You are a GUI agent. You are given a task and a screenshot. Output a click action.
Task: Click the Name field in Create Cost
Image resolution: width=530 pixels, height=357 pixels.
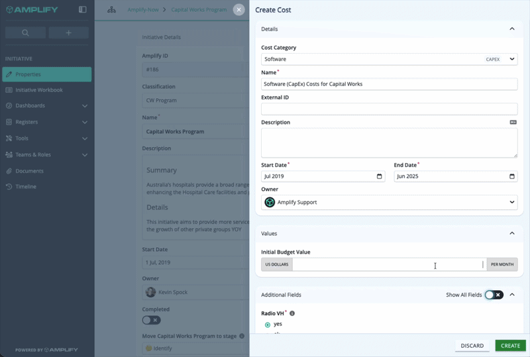coord(389,84)
